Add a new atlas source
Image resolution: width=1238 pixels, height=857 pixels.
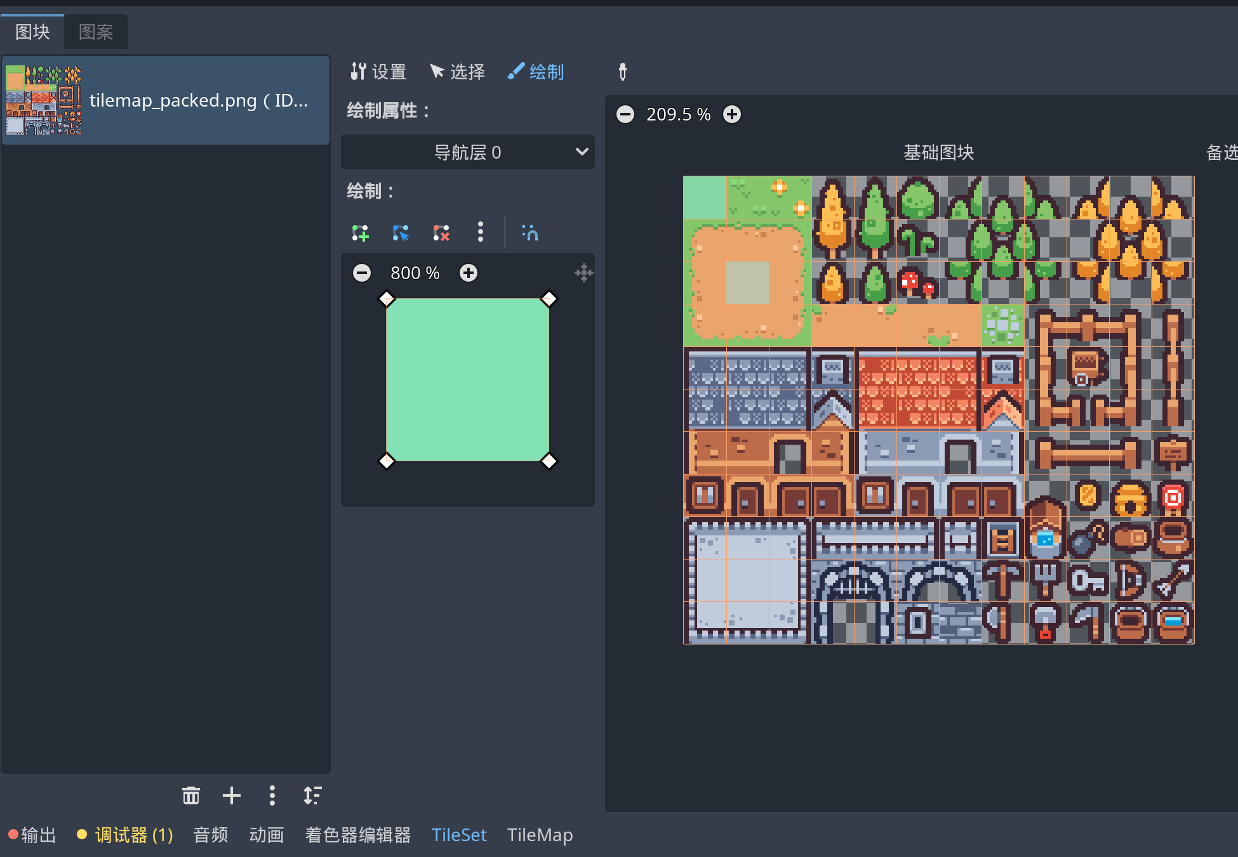[232, 795]
